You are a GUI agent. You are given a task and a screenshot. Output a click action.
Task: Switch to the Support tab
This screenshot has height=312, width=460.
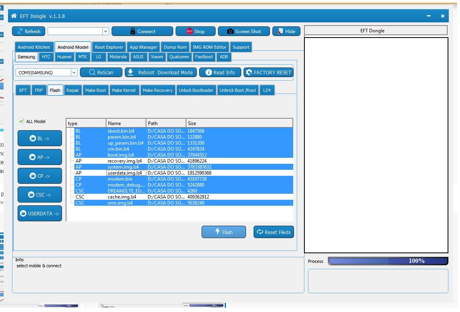coord(241,47)
